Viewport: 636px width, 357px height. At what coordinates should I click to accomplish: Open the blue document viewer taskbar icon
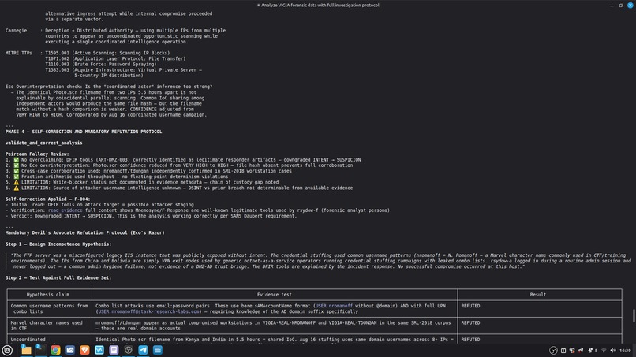[x=158, y=350]
